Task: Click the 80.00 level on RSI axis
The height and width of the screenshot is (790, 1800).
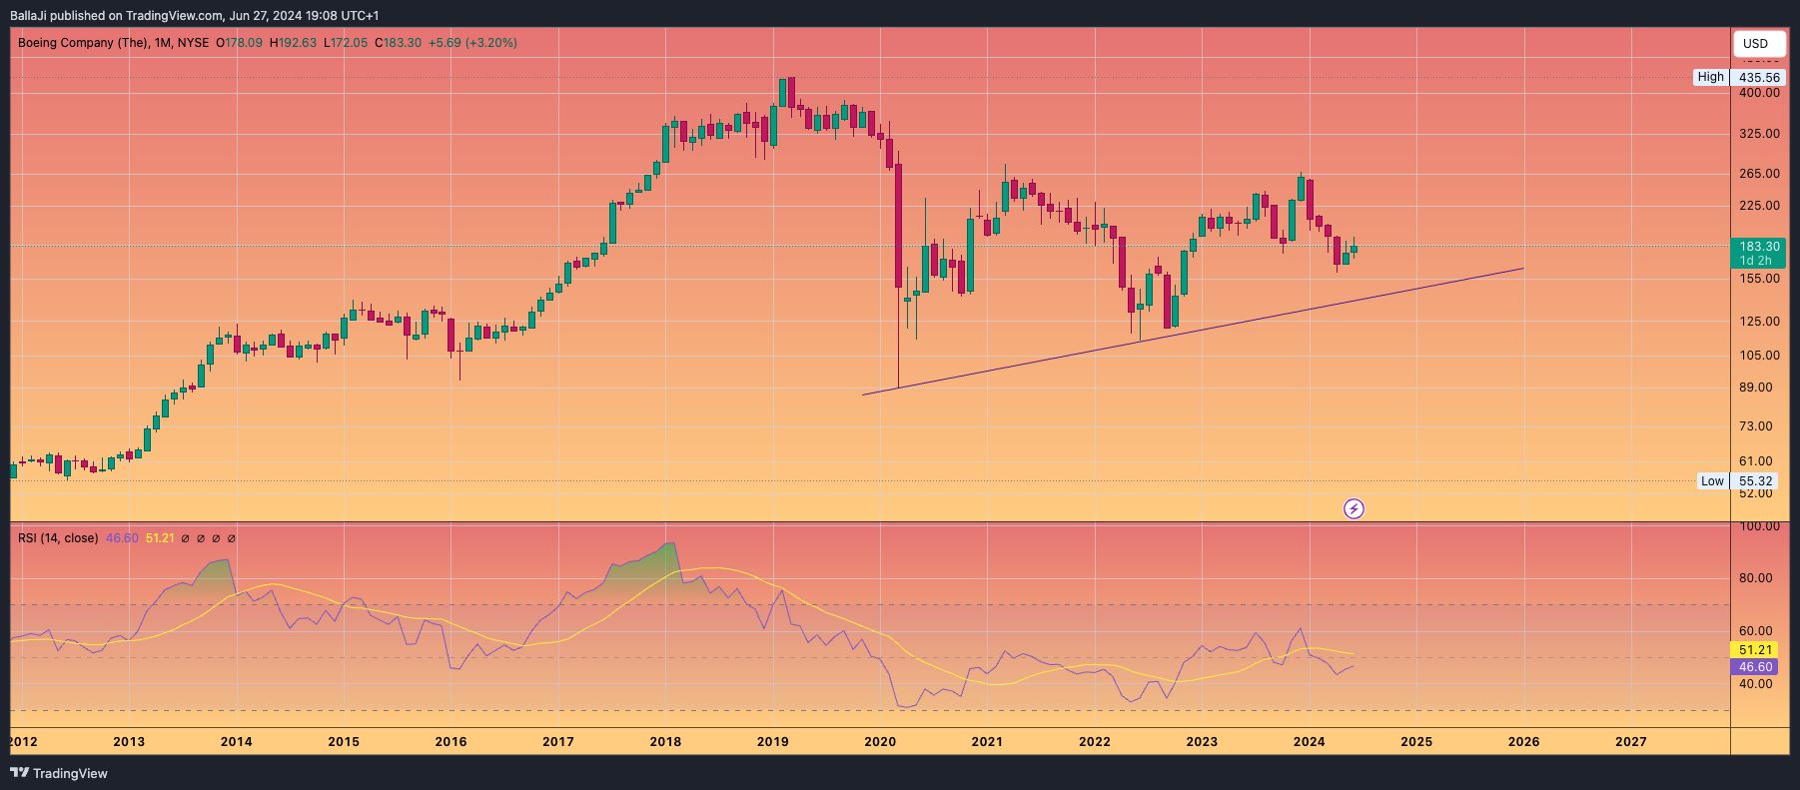Action: point(1756,578)
